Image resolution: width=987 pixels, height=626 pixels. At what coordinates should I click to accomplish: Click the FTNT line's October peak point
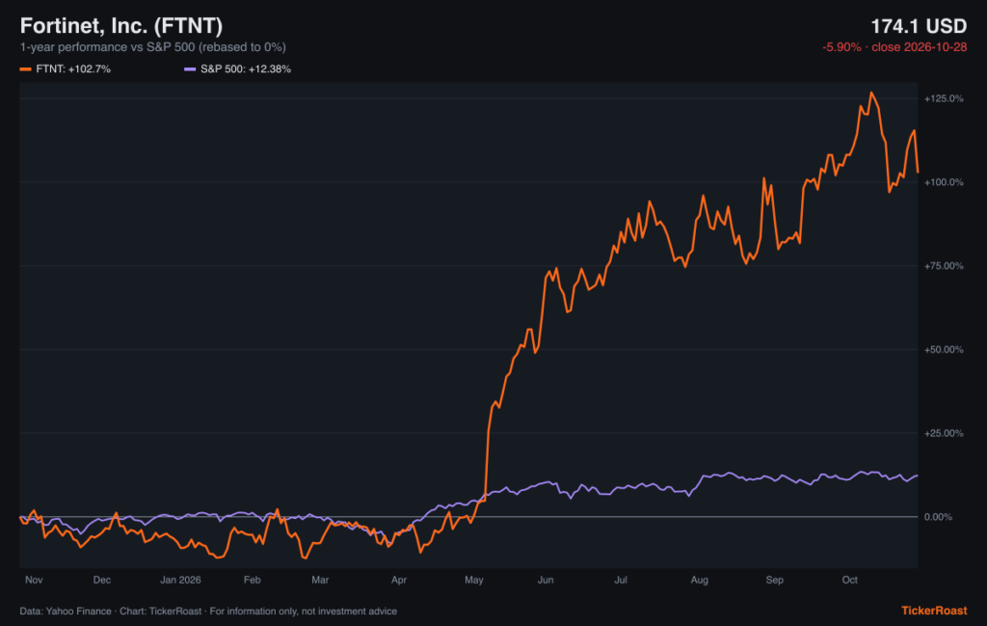[871, 94]
